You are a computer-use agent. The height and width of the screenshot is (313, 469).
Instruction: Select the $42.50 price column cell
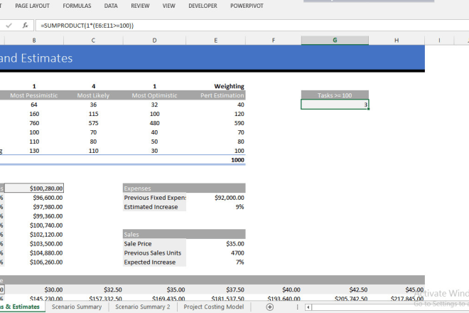(335, 290)
